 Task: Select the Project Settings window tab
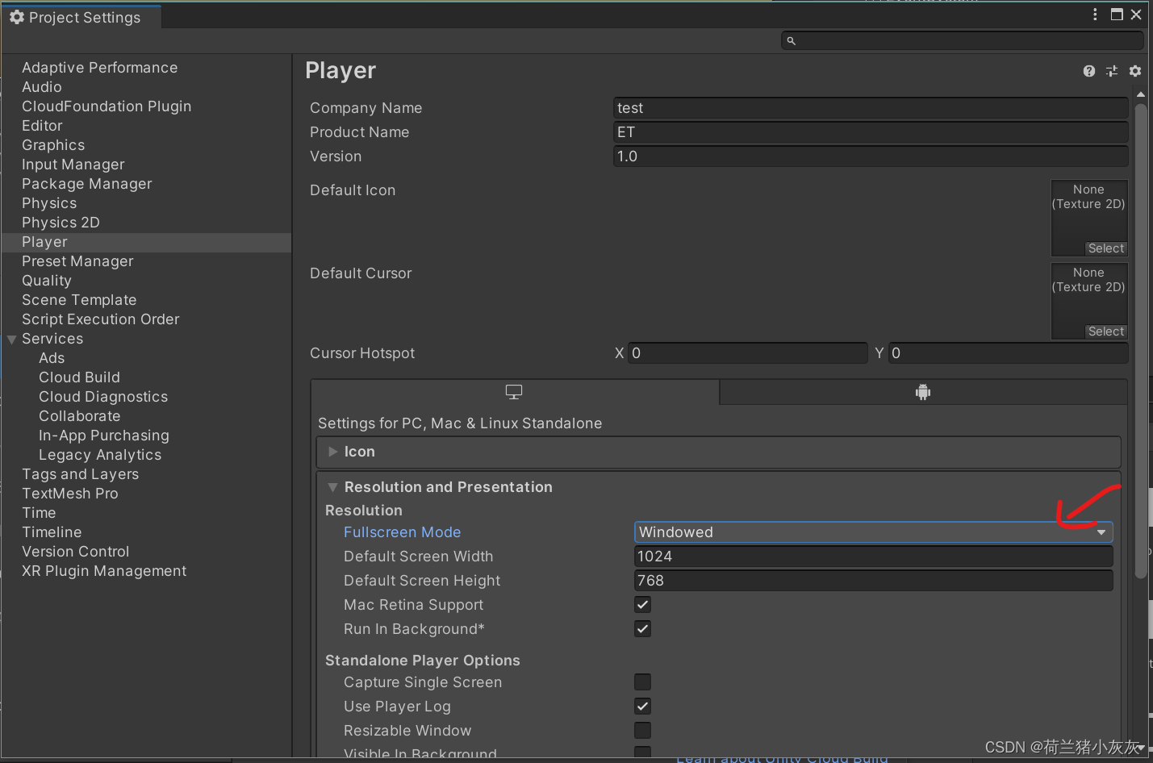click(81, 17)
